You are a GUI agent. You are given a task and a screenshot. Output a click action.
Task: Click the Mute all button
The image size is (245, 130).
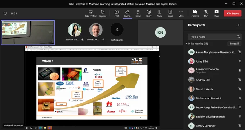pyautogui.click(x=235, y=44)
